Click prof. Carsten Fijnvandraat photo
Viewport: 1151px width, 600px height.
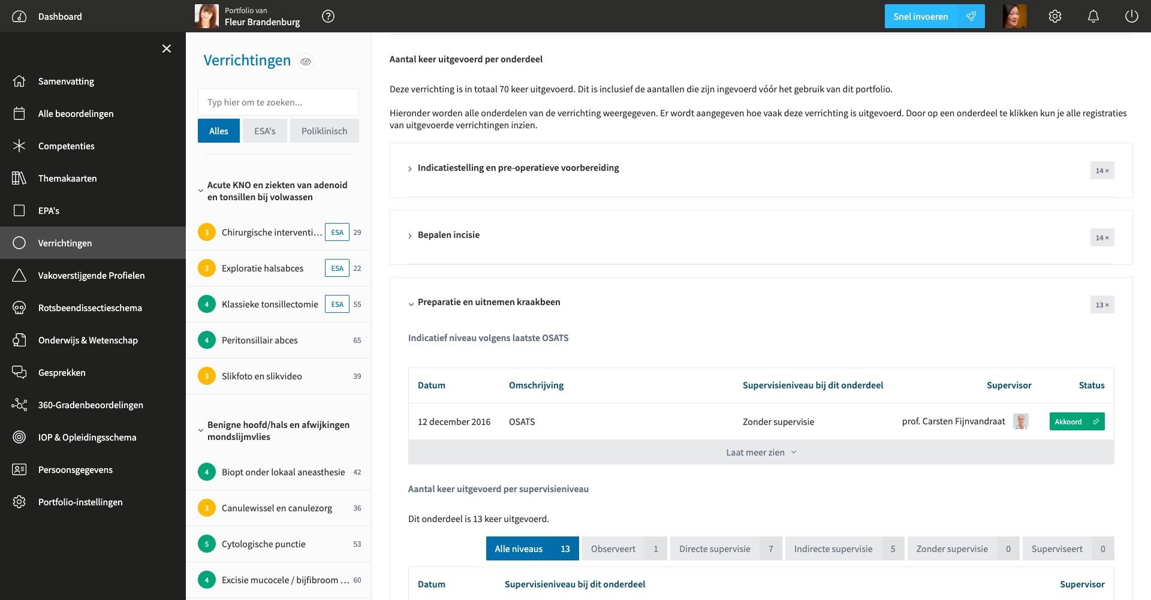[x=1021, y=421]
